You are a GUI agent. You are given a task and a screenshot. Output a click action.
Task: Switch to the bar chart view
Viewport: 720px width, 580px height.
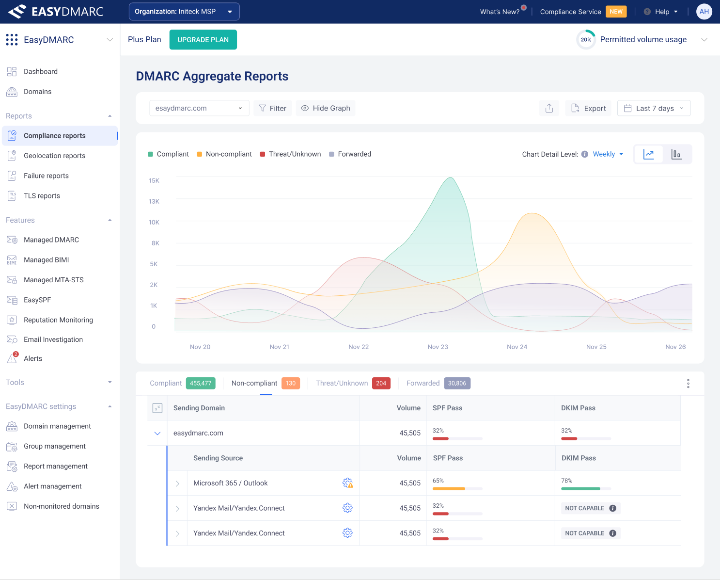pos(676,154)
